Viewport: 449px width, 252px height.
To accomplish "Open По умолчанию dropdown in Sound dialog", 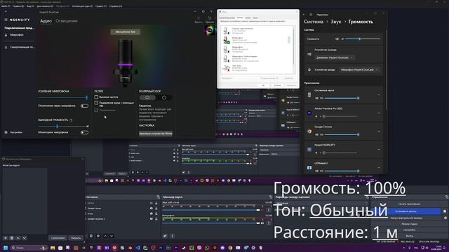I will (x=269, y=78).
